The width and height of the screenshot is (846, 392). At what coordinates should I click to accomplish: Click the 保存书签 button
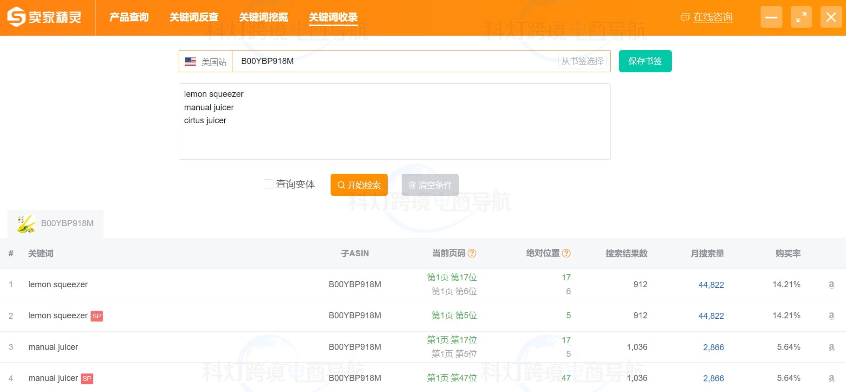point(645,61)
